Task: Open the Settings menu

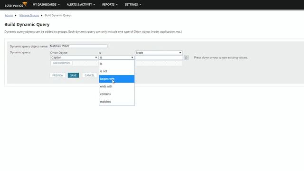Action: pyautogui.click(x=133, y=4)
